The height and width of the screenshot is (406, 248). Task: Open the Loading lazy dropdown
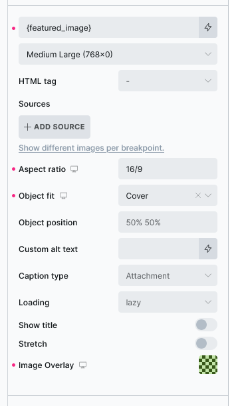click(x=168, y=302)
